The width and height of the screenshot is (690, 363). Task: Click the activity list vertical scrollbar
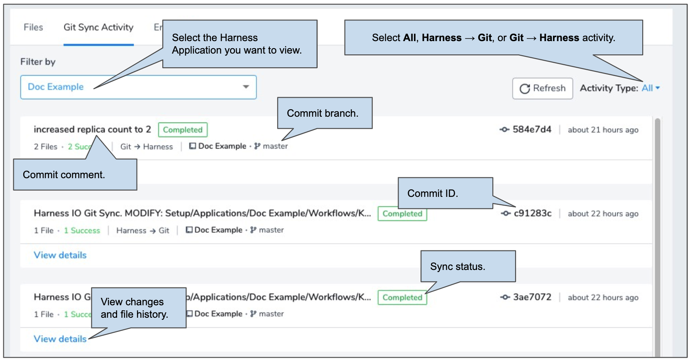click(x=657, y=237)
